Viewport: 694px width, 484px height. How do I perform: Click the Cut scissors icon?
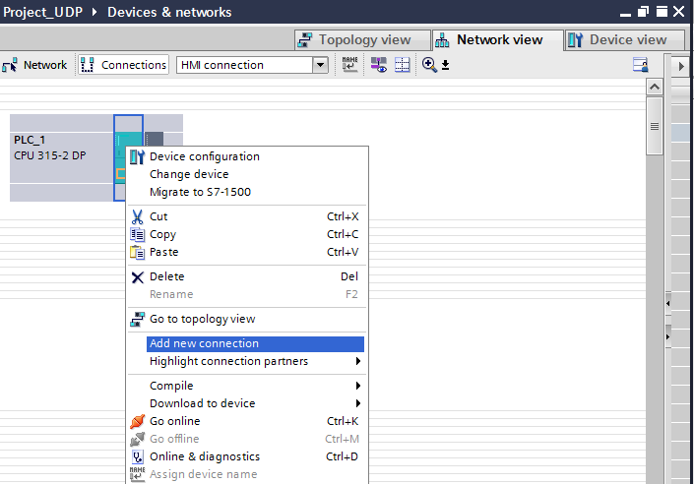(137, 216)
